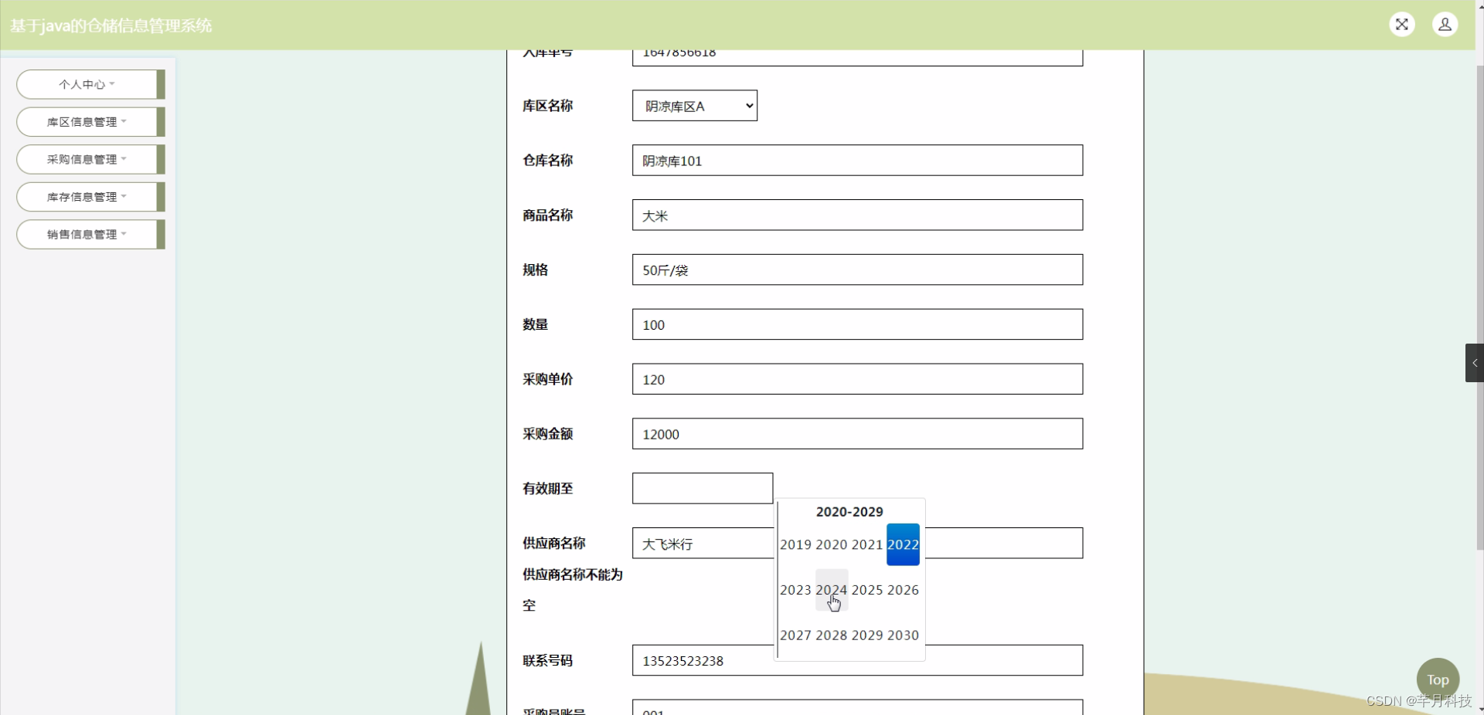Click the fullscreen expand icon in the header
Screen dimensions: 1484x715
[x=1402, y=24]
